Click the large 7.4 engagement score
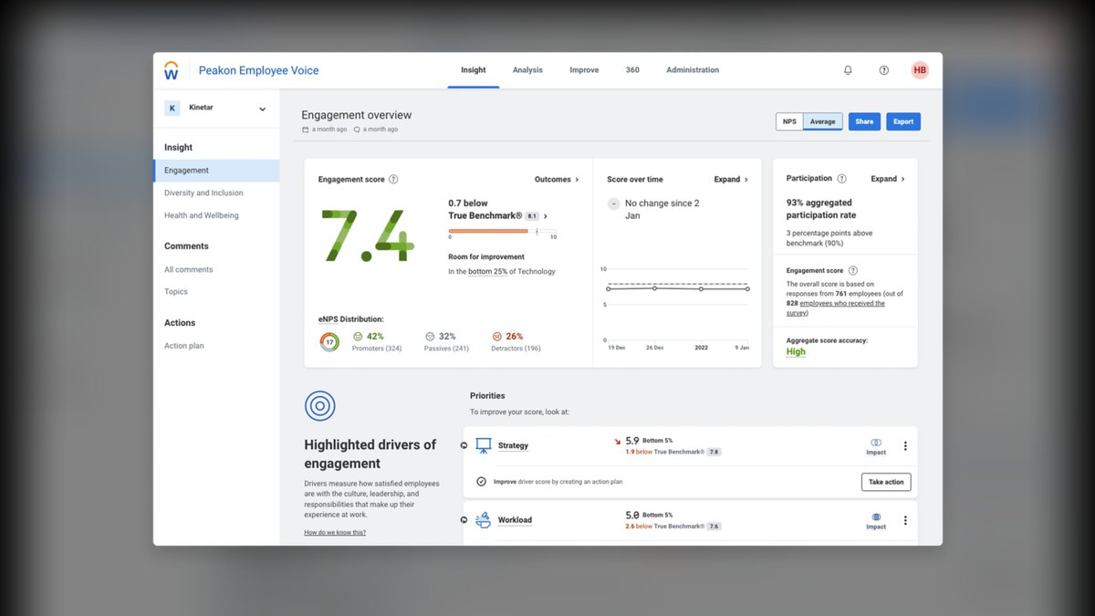Screen dimensions: 1095x616 [x=368, y=235]
